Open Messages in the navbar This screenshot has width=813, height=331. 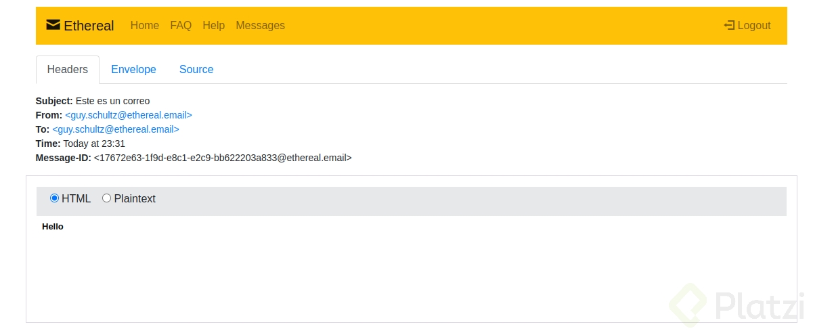260,25
